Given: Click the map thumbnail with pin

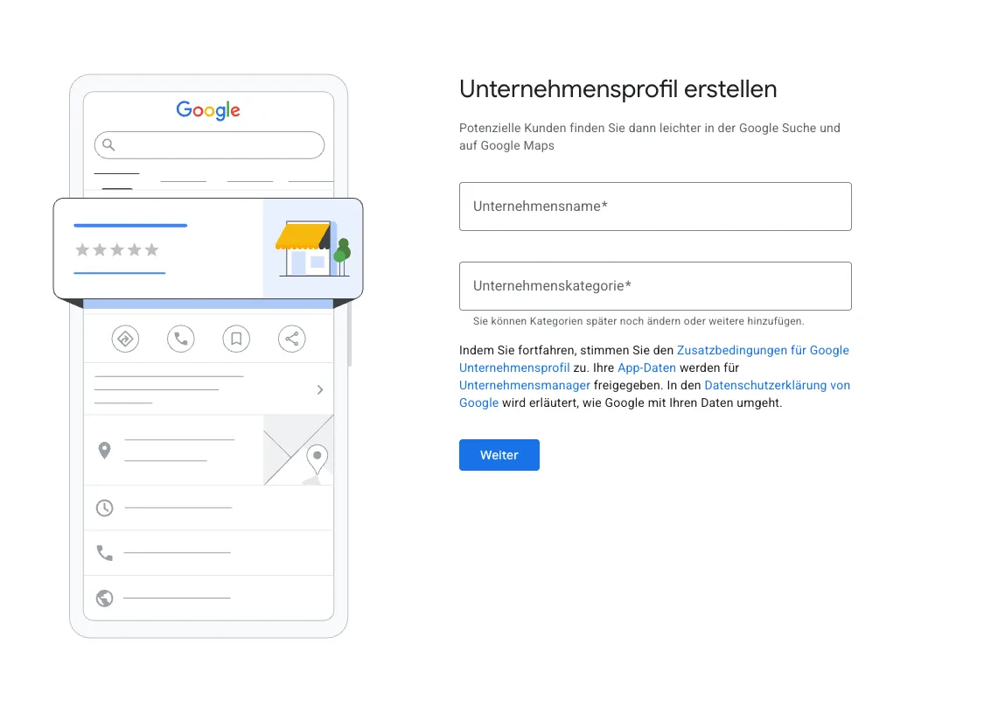Looking at the screenshot, I should tap(299, 450).
